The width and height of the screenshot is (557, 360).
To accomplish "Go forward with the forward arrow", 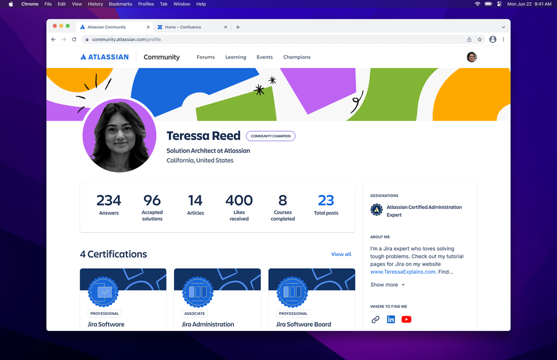I will click(x=64, y=40).
